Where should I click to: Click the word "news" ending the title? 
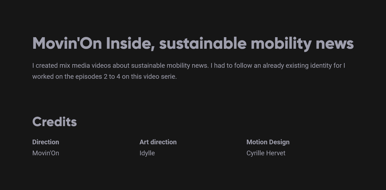click(334, 44)
